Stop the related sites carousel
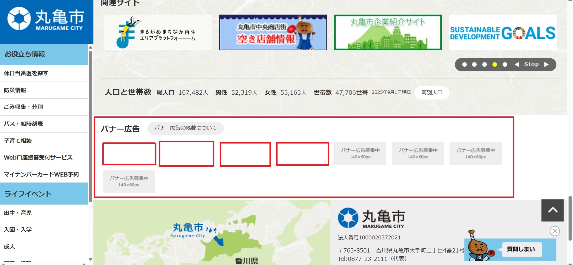This screenshot has width=573, height=265. coord(532,64)
